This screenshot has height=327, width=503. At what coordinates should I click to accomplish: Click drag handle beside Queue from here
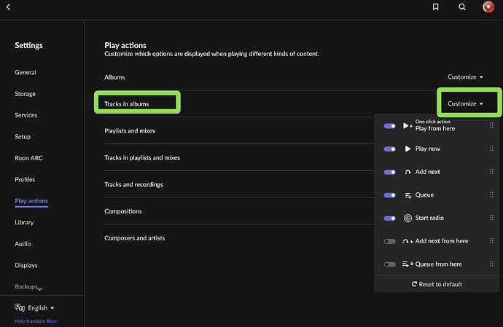point(491,264)
